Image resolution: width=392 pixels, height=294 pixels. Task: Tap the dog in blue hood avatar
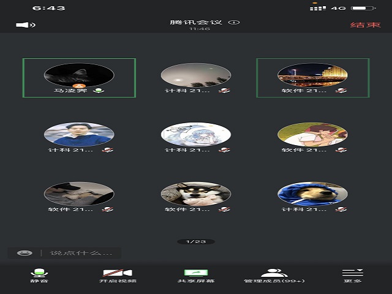click(x=312, y=193)
